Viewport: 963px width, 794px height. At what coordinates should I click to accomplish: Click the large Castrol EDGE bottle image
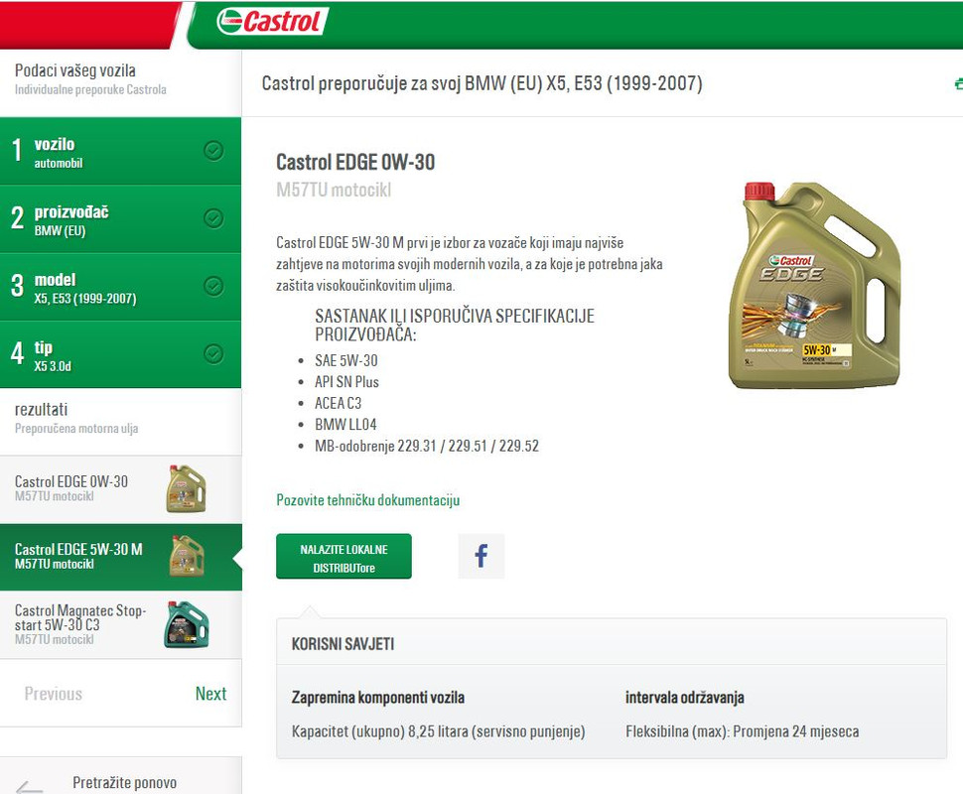pos(814,285)
